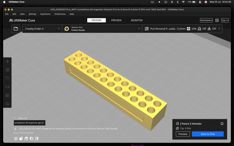Click the Sign in button
The image size is (234, 146).
pos(225,20)
